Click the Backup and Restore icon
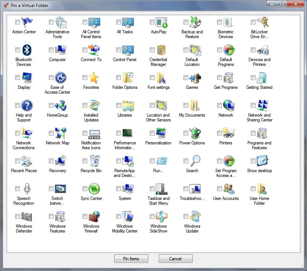This screenshot has width=307, height=271. click(195, 22)
